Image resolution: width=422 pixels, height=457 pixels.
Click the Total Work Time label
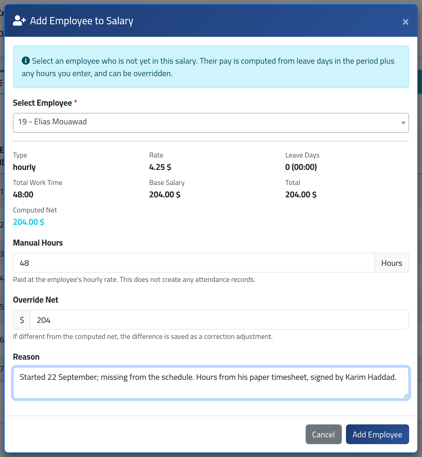(x=37, y=182)
